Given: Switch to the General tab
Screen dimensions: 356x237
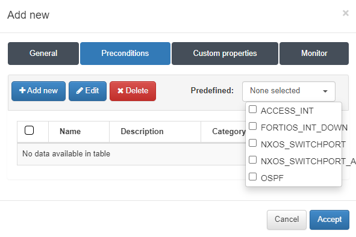Looking at the screenshot, I should coord(43,54).
